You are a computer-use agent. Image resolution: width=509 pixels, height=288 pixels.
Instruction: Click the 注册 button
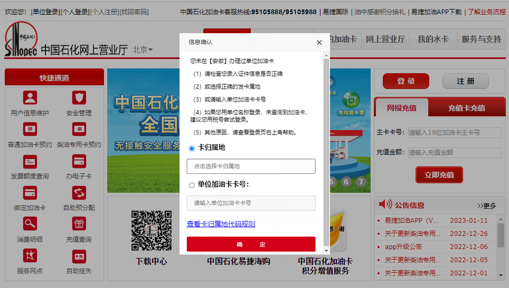(x=466, y=81)
